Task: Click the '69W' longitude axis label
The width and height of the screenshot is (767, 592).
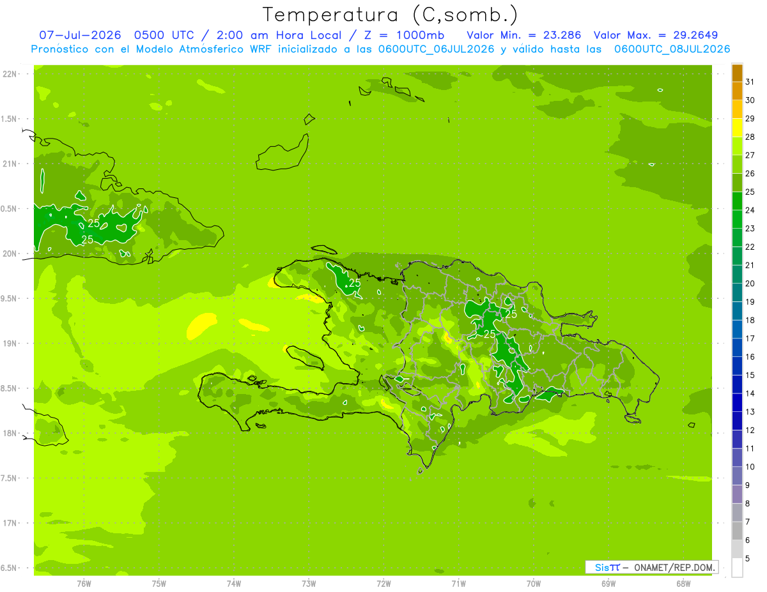Action: (x=608, y=584)
